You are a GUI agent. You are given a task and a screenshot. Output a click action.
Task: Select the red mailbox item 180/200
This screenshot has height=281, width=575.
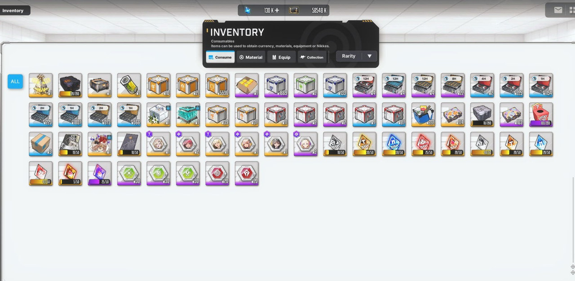click(x=541, y=114)
